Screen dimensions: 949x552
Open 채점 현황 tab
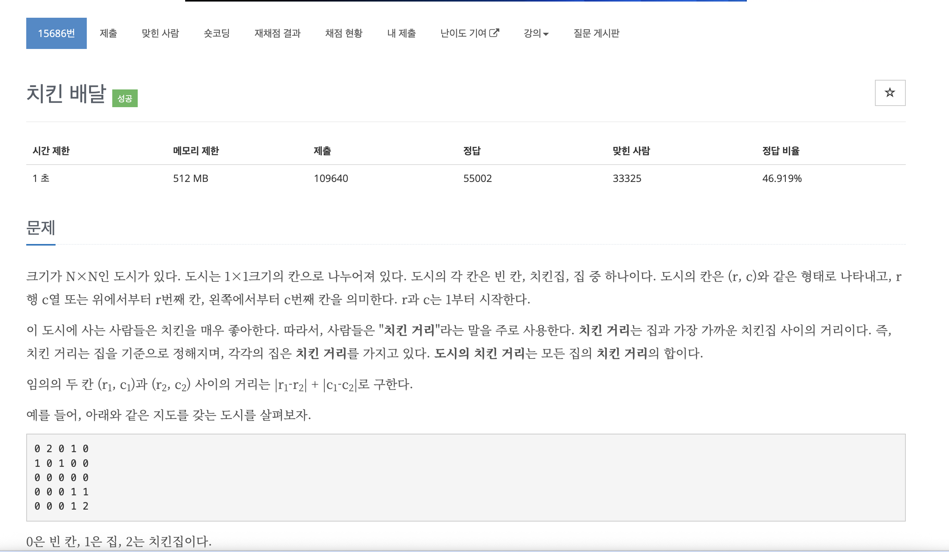(x=344, y=34)
